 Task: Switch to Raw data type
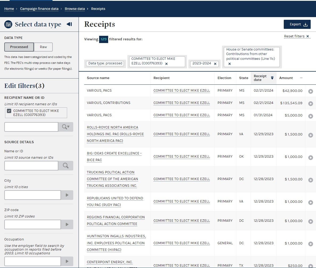point(43,47)
